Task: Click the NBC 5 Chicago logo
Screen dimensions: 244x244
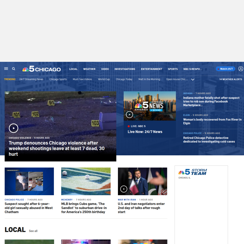Action: 41,69
